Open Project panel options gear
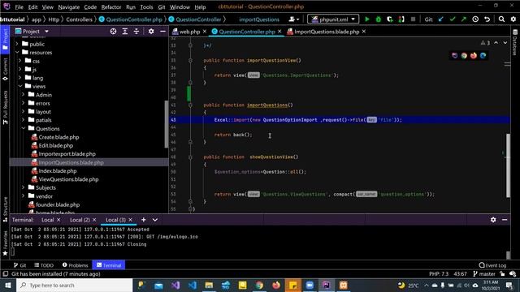The image size is (520, 292). click(x=151, y=31)
